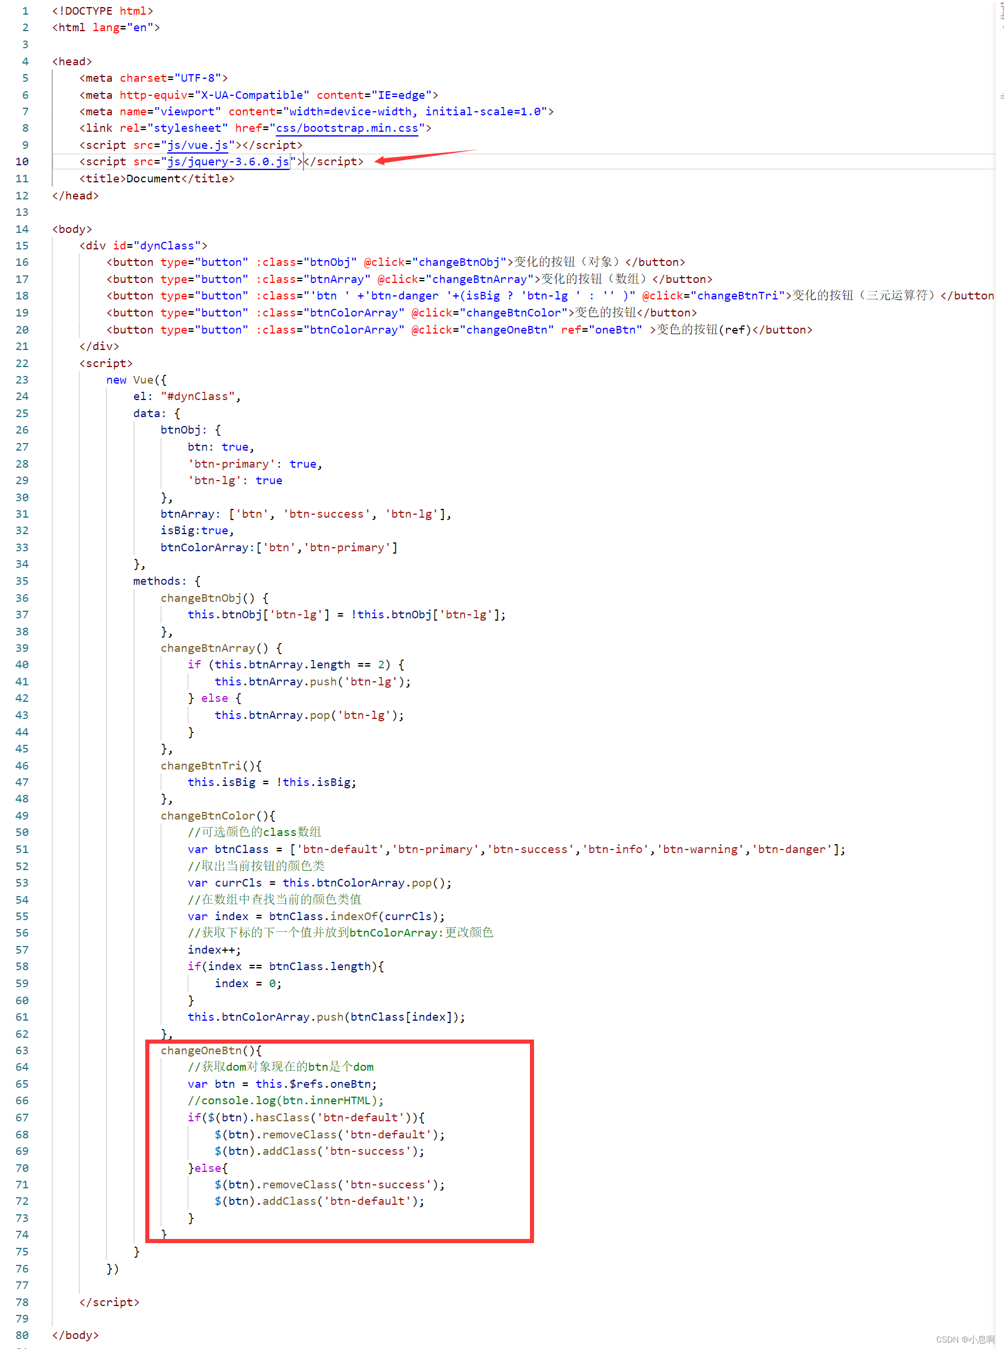1004x1349 pixels.
Task: Click line number 80 in the gutter
Action: pos(22,1335)
